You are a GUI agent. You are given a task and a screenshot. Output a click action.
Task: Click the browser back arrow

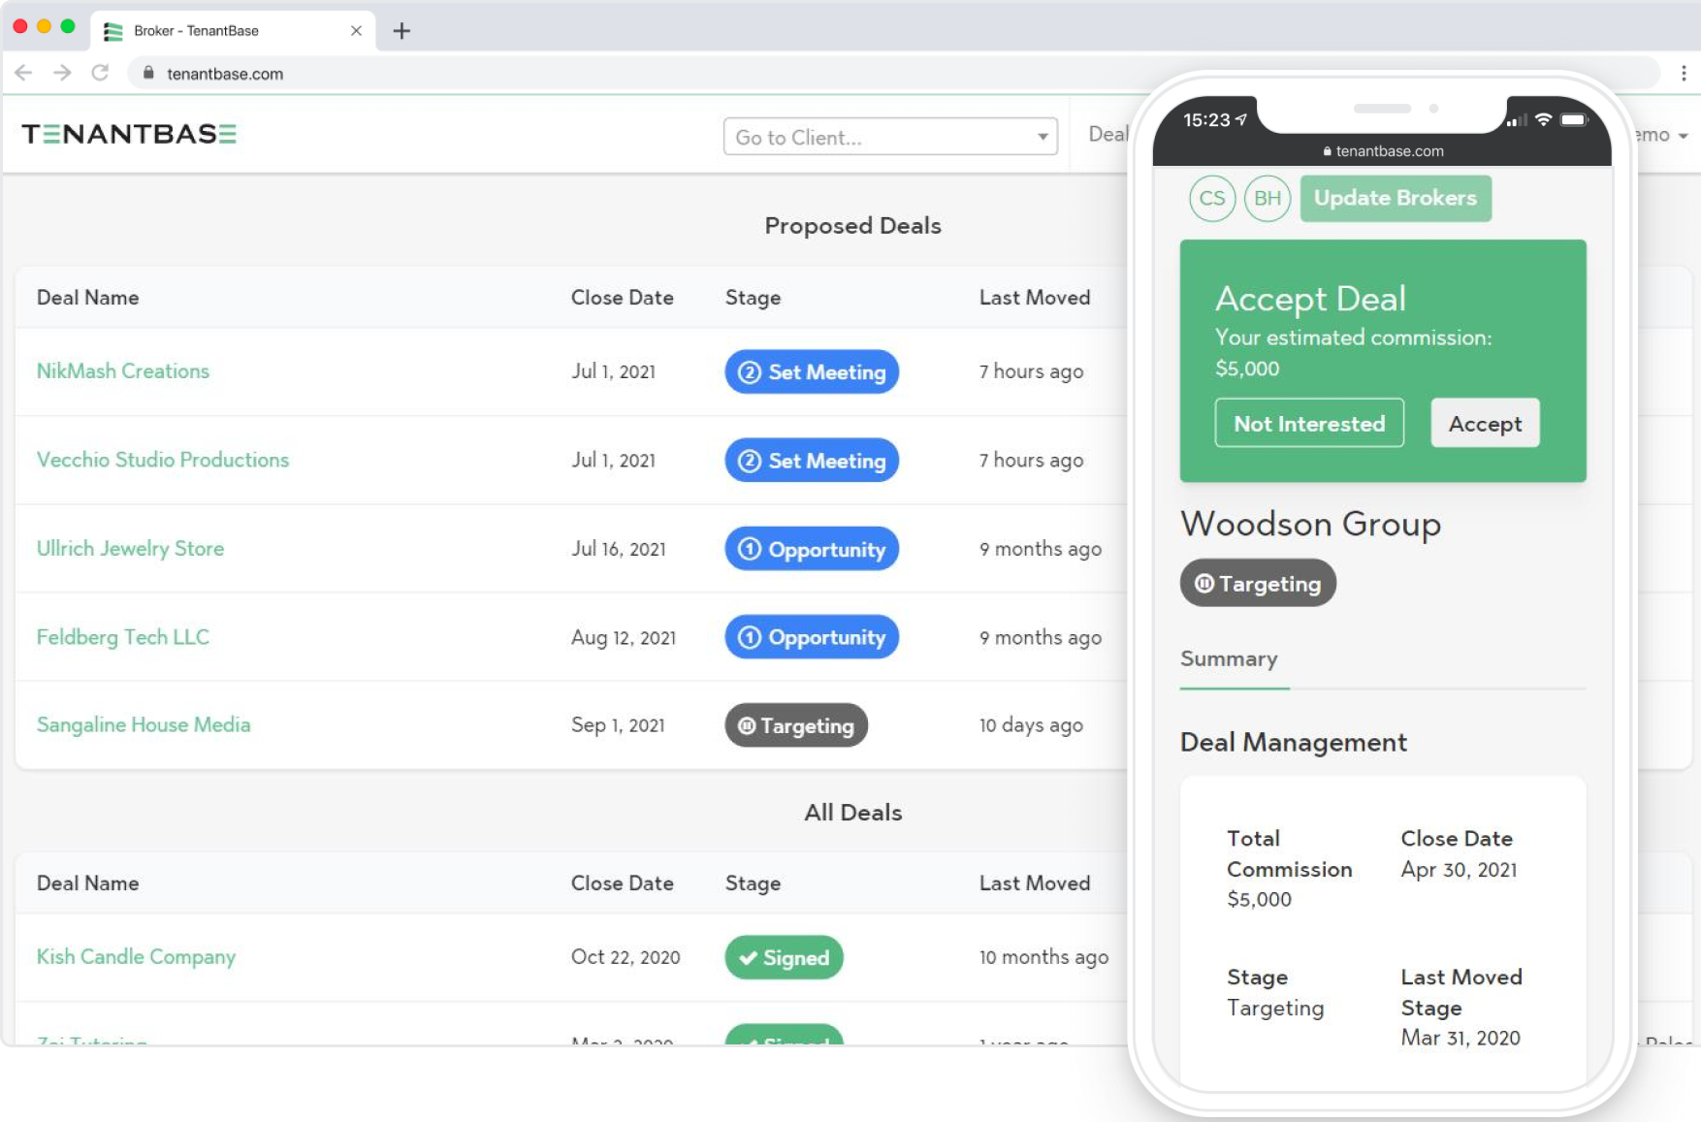(x=24, y=73)
